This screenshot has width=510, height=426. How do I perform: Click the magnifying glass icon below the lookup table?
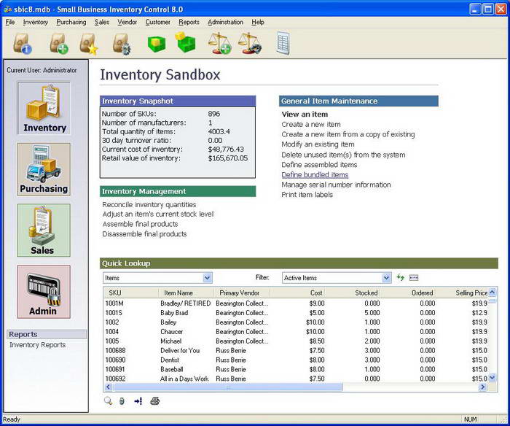click(108, 401)
